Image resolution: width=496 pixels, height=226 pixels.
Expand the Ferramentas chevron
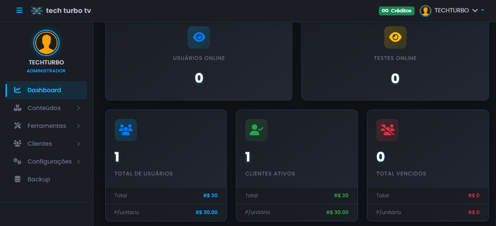click(78, 126)
